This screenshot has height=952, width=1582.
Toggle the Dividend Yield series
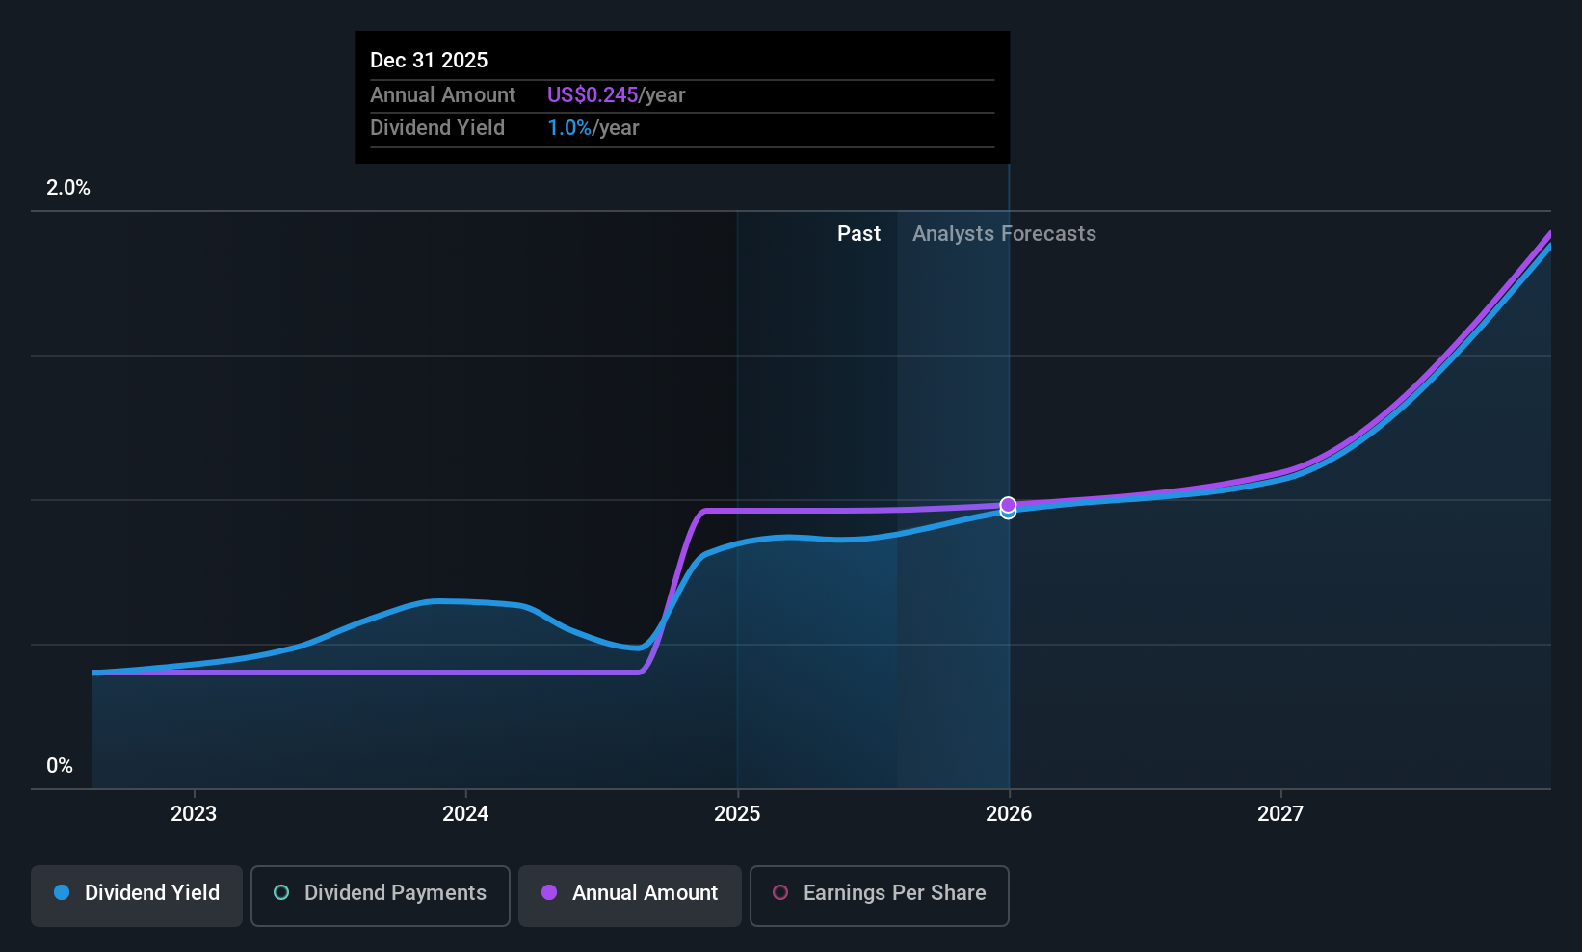click(137, 896)
